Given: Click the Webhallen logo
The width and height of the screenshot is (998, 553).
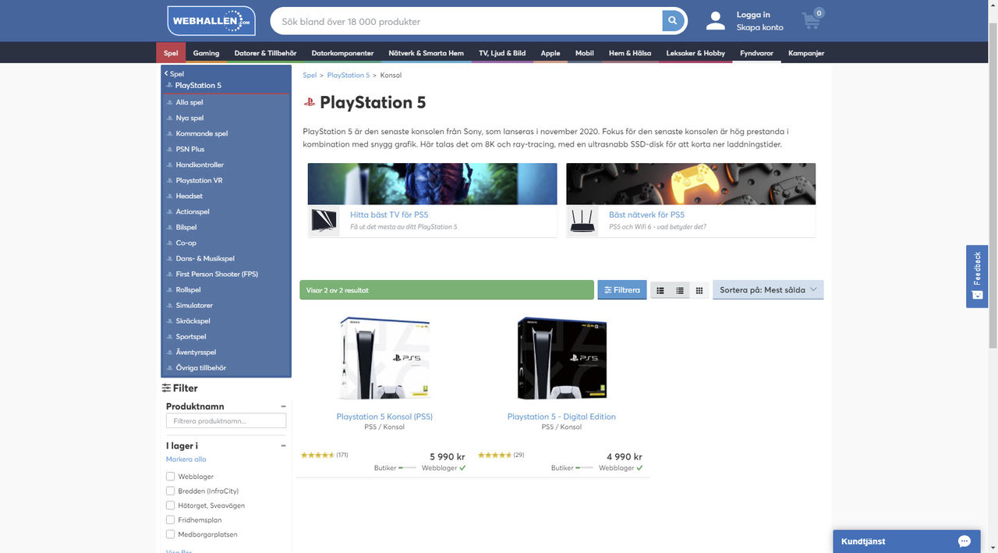Looking at the screenshot, I should 211,21.
